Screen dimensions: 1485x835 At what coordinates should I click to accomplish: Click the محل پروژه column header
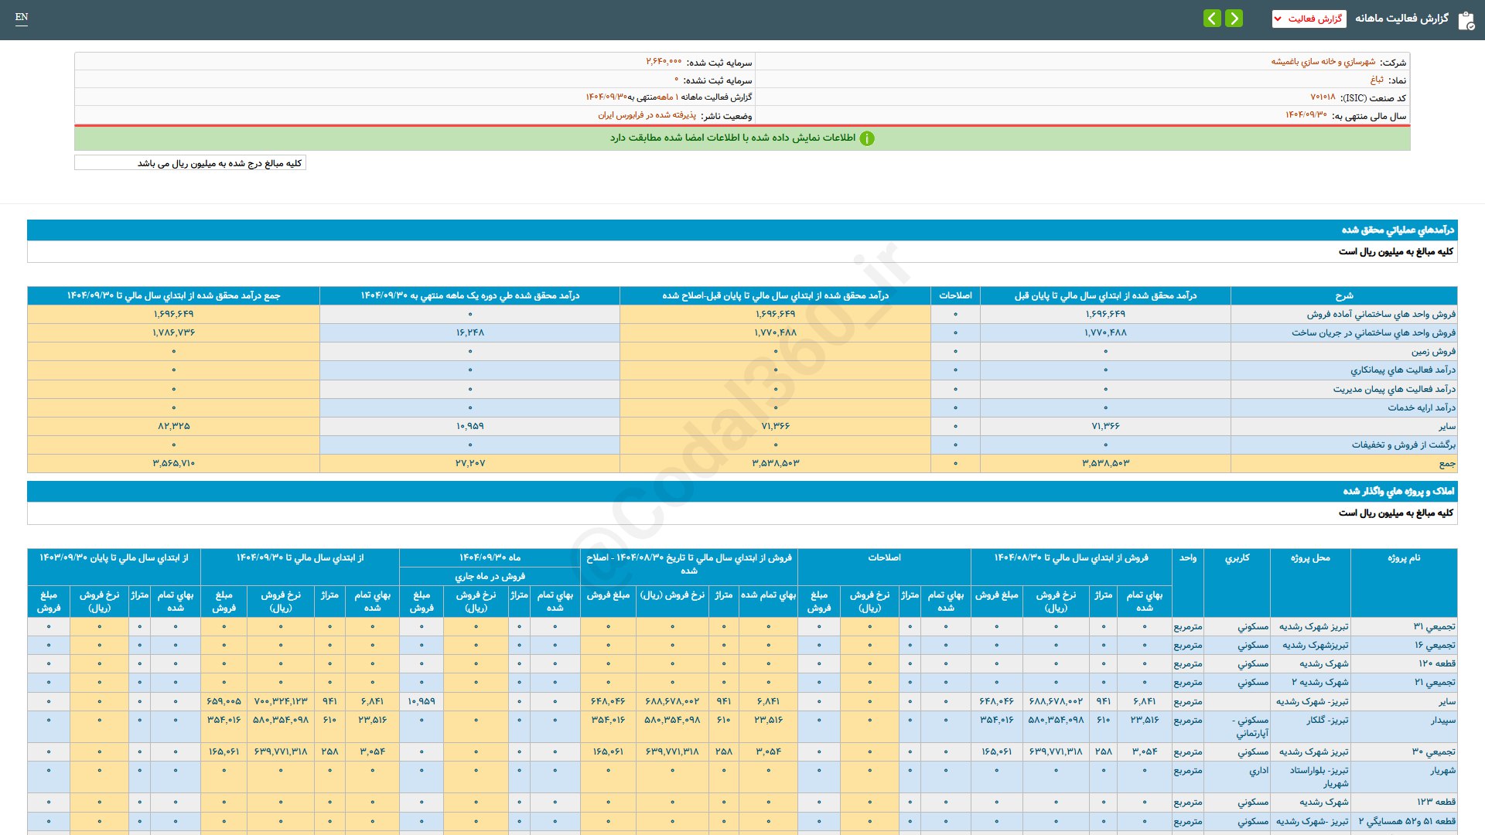tap(1310, 557)
